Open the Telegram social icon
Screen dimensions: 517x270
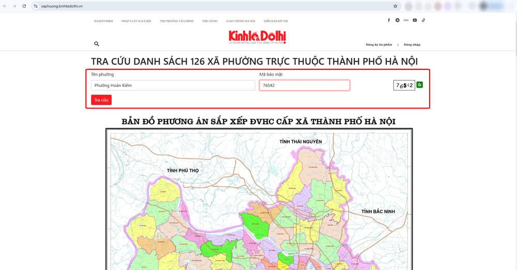pos(398,20)
